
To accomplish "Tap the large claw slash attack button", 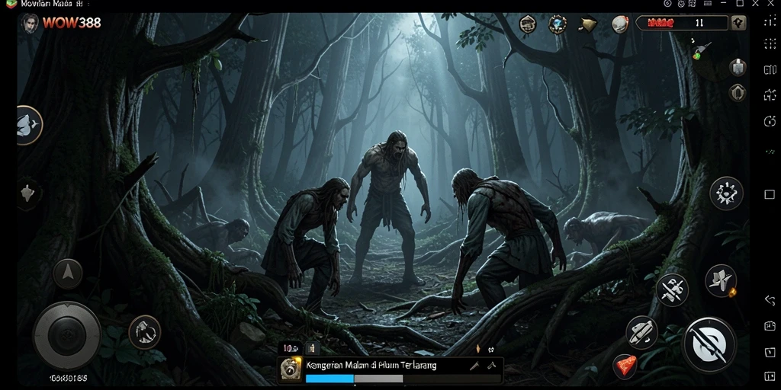I will [710, 344].
